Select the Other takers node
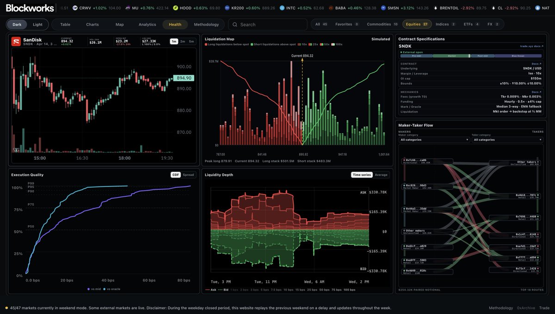The image size is (555, 314). click(515, 163)
